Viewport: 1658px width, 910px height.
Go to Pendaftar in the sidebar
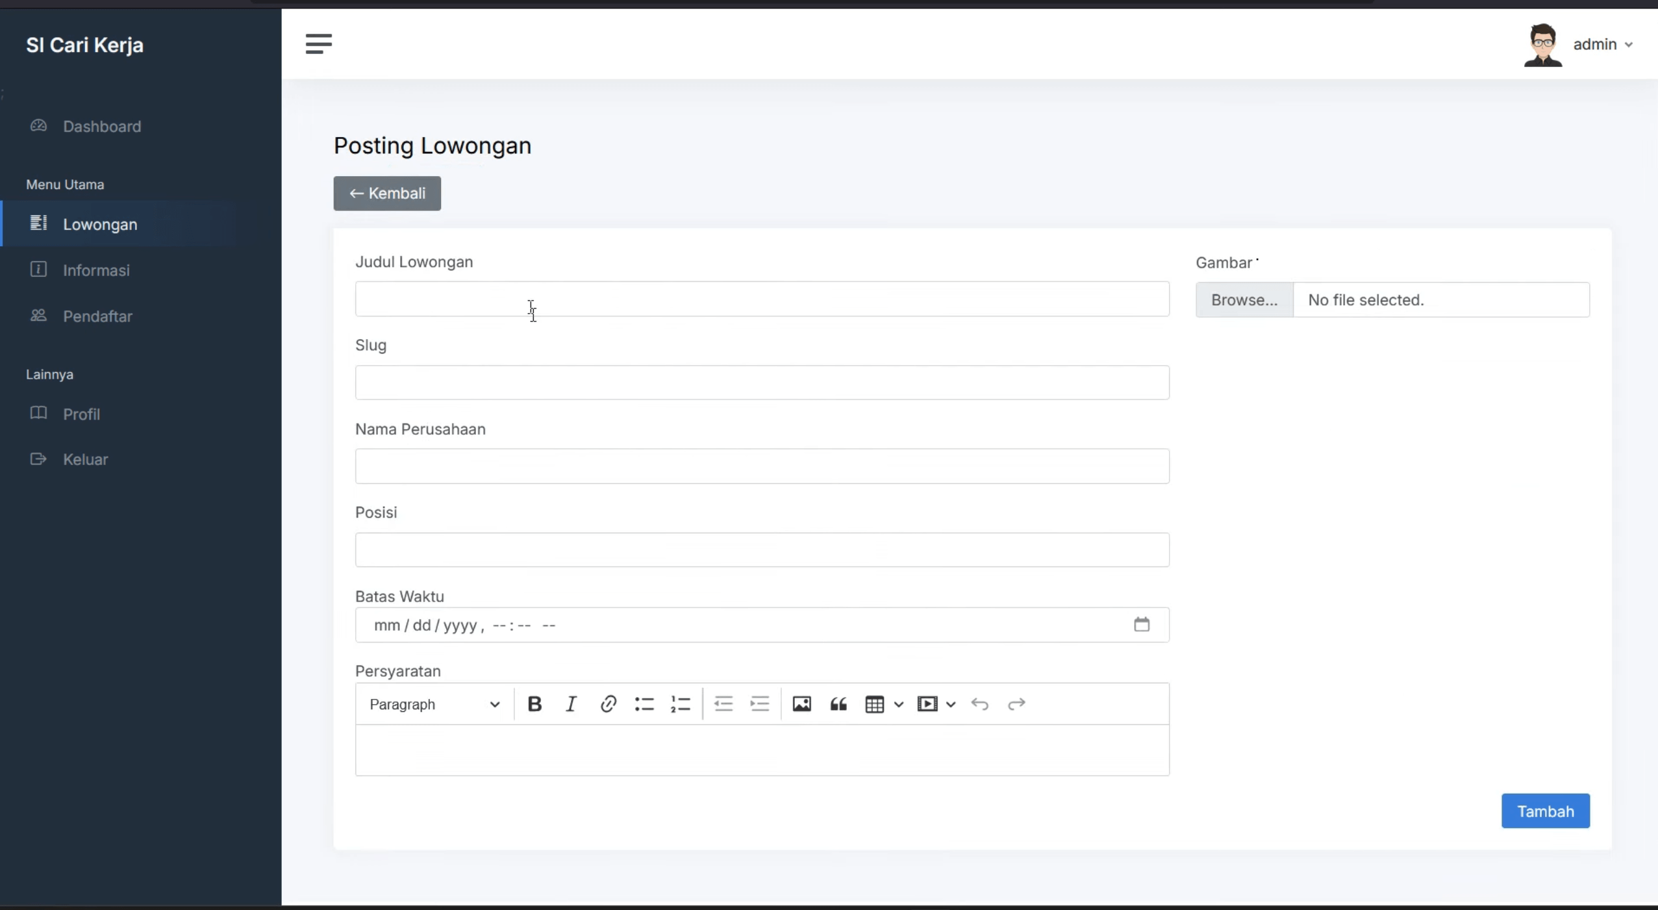click(x=97, y=316)
